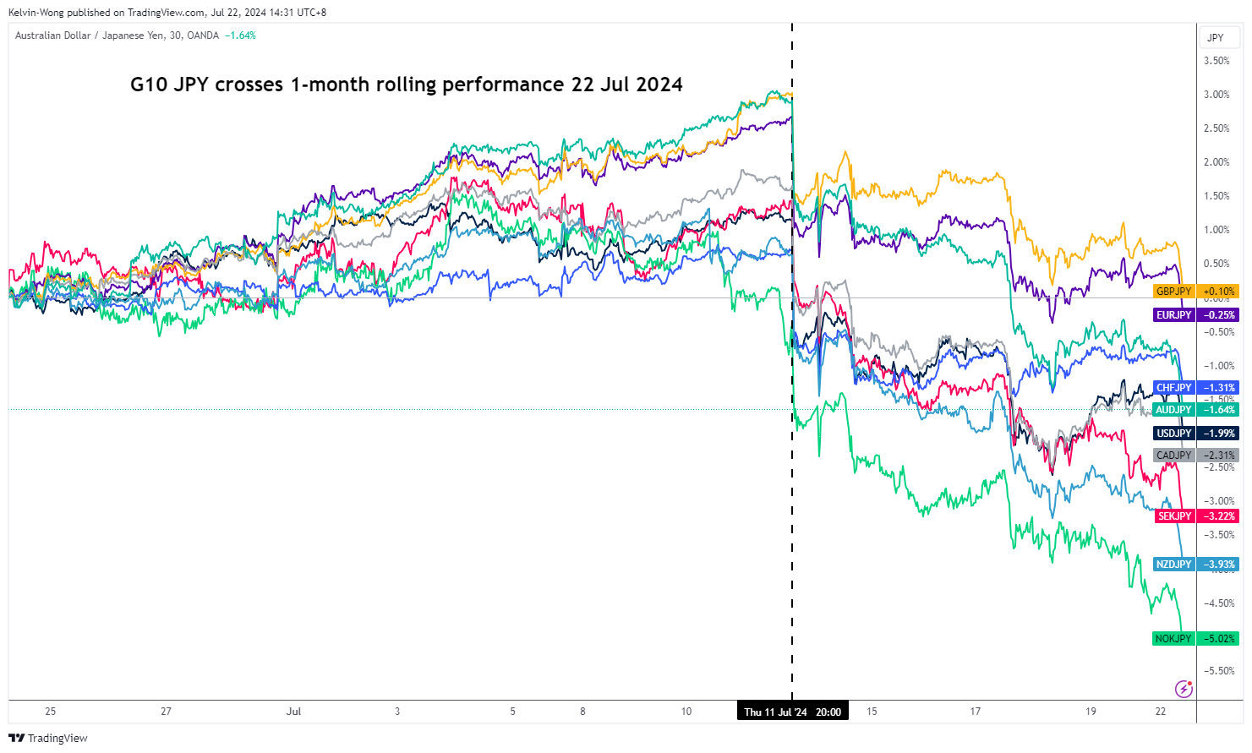Image resolution: width=1252 pixels, height=753 pixels.
Task: Click the 'Jul' label on time axis
Action: point(293,712)
